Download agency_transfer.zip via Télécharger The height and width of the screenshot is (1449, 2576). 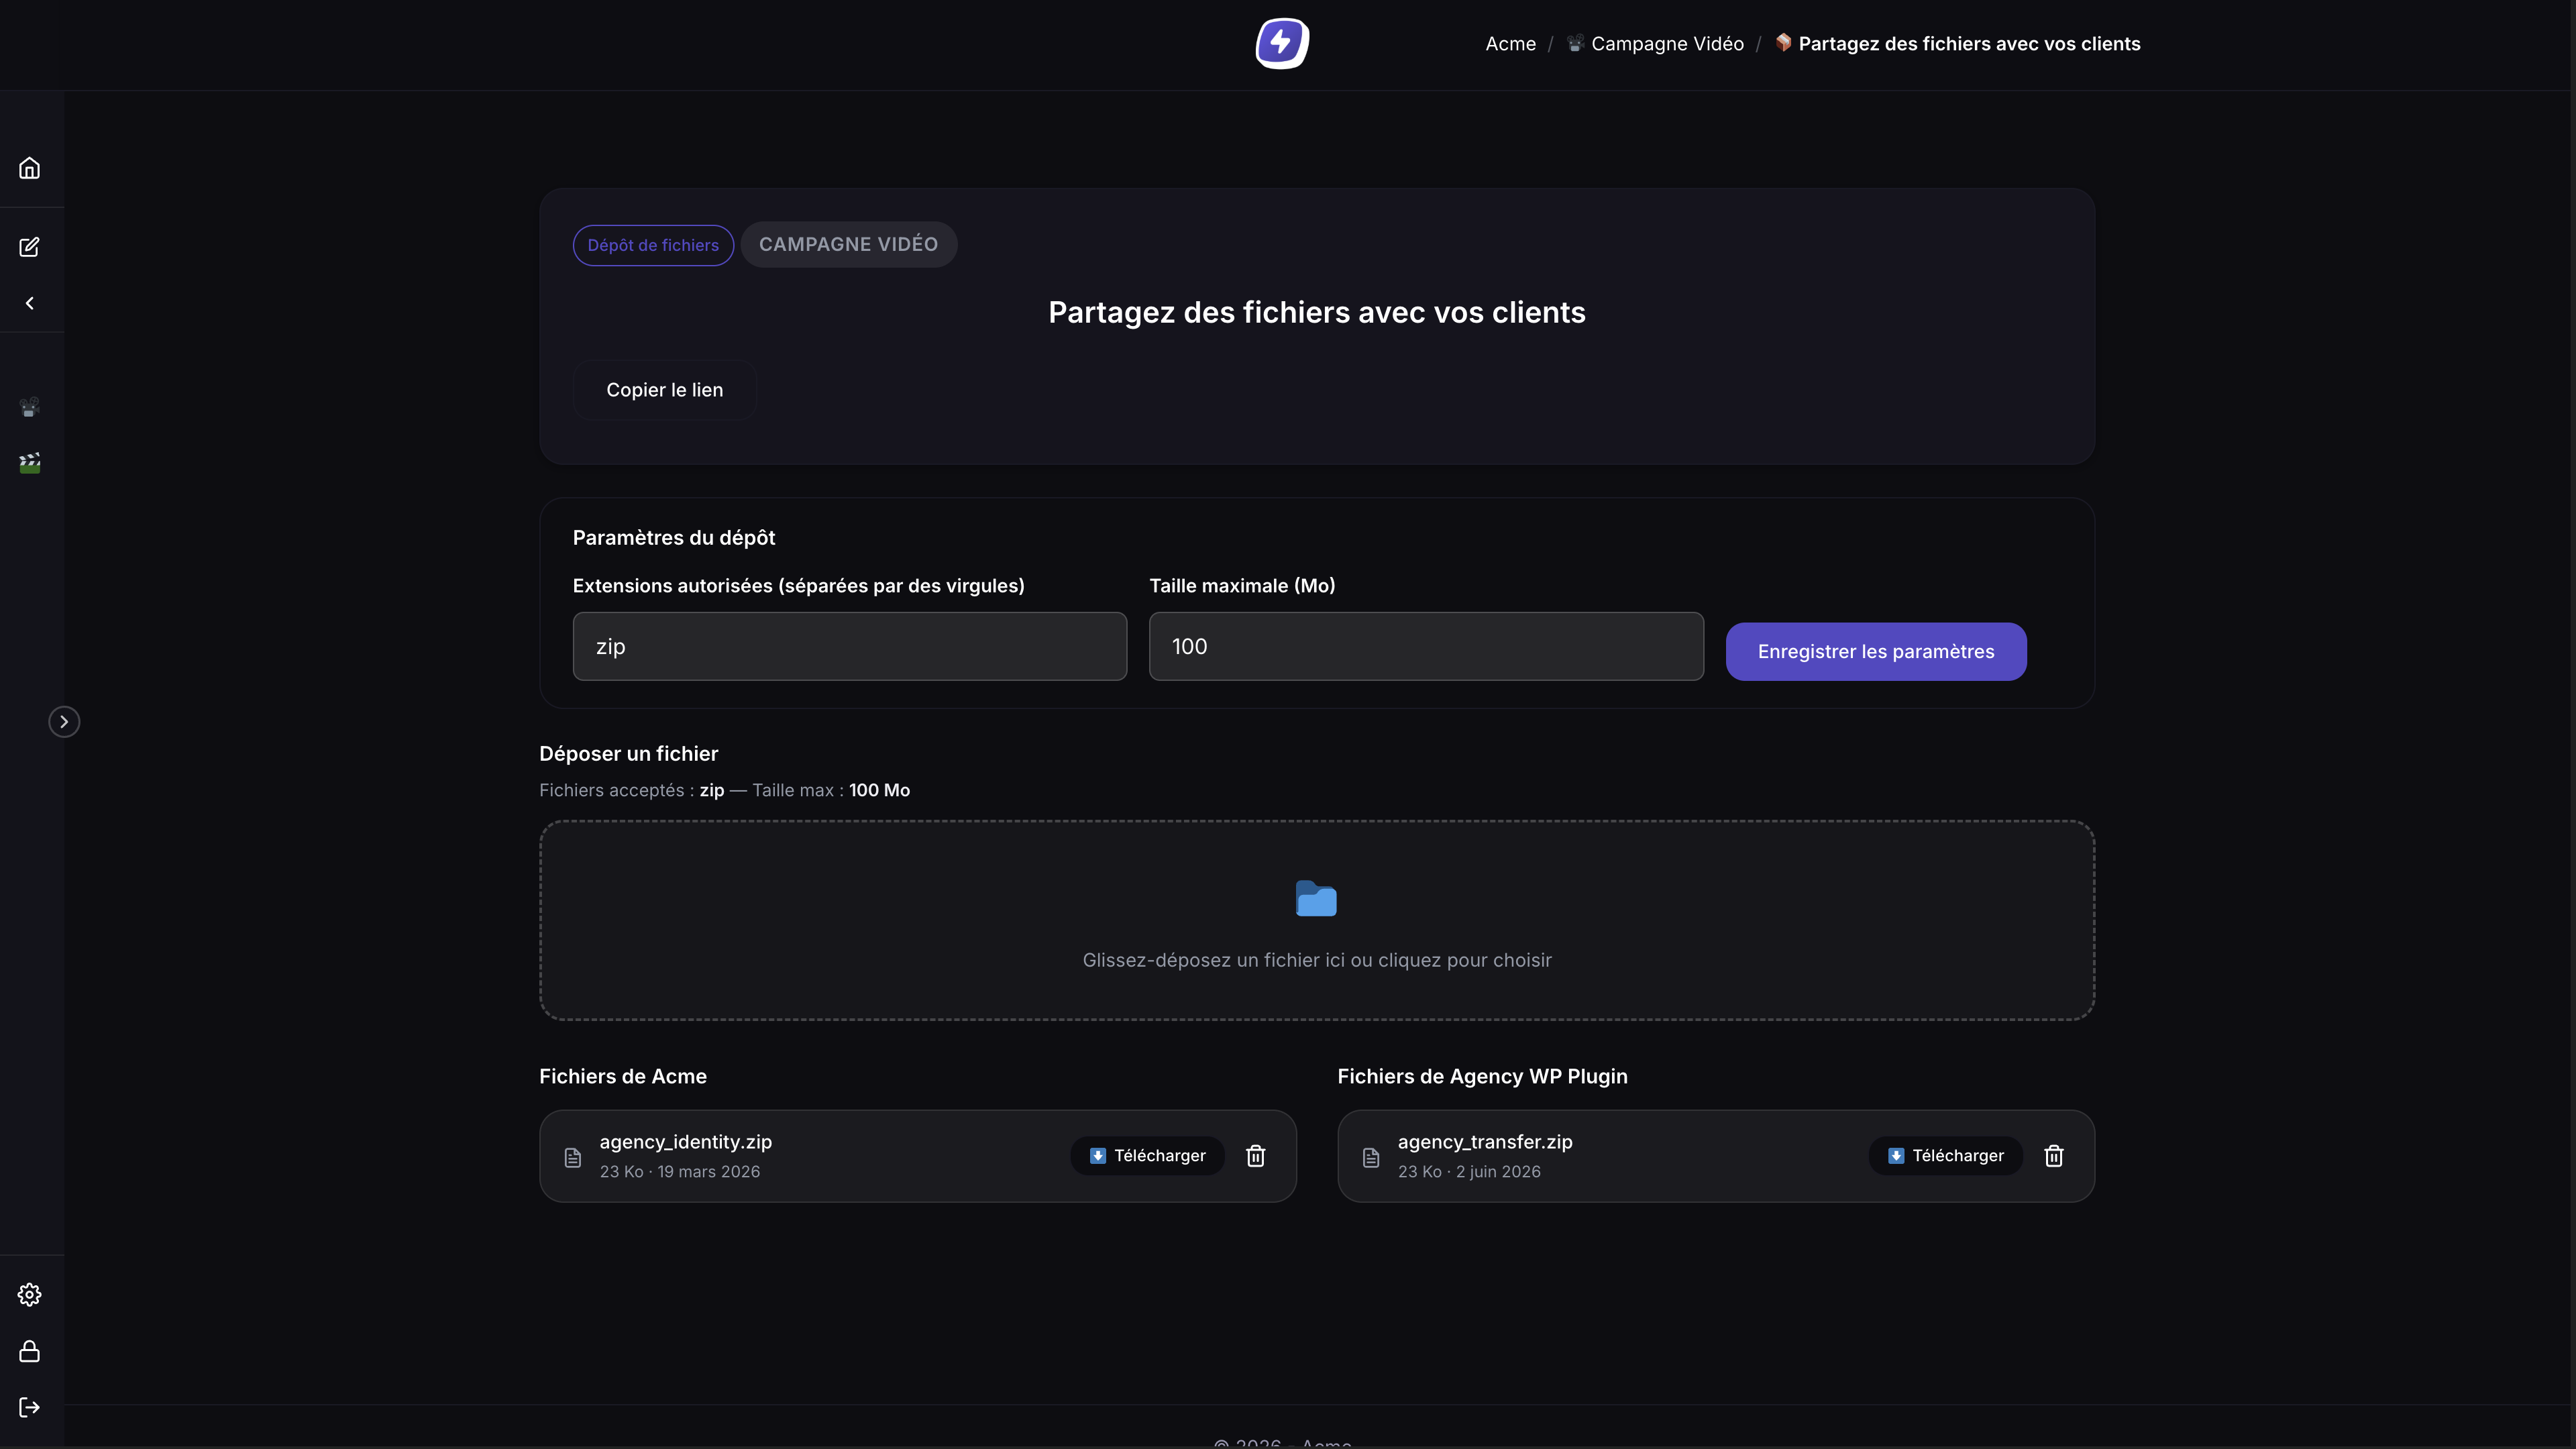tap(1946, 1156)
